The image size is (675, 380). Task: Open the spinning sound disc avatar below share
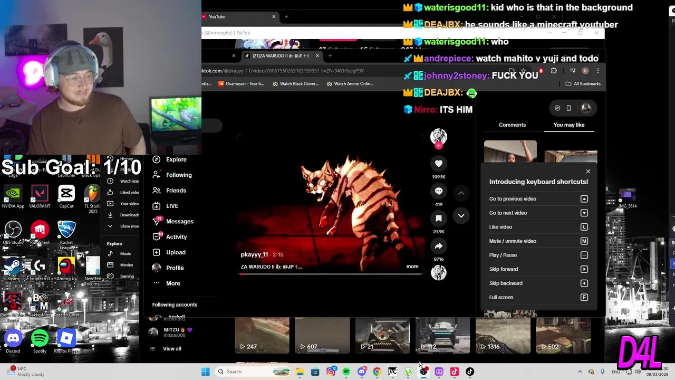coord(439,272)
